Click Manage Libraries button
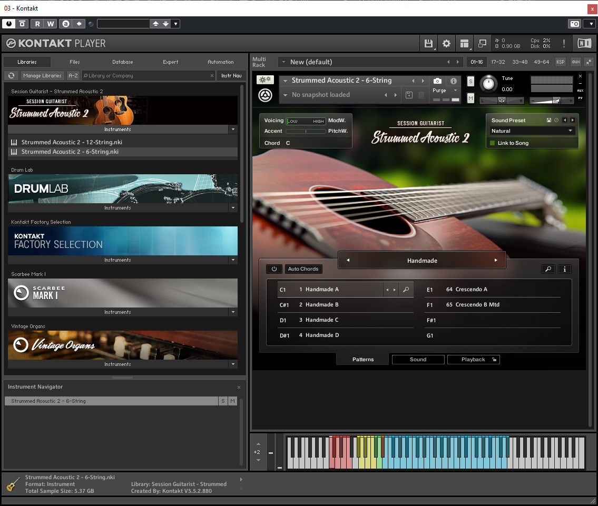The image size is (598, 506). point(42,75)
